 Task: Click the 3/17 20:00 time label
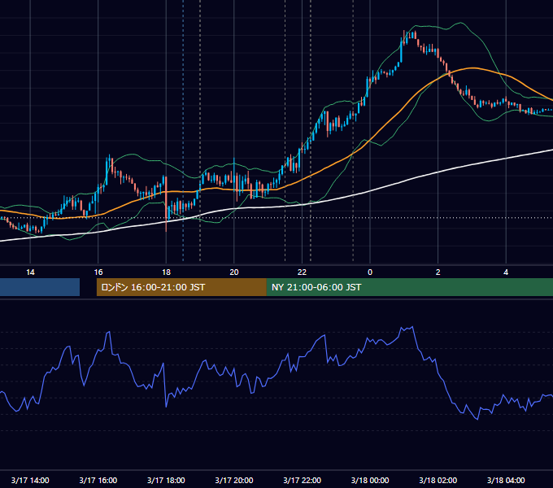point(234,480)
